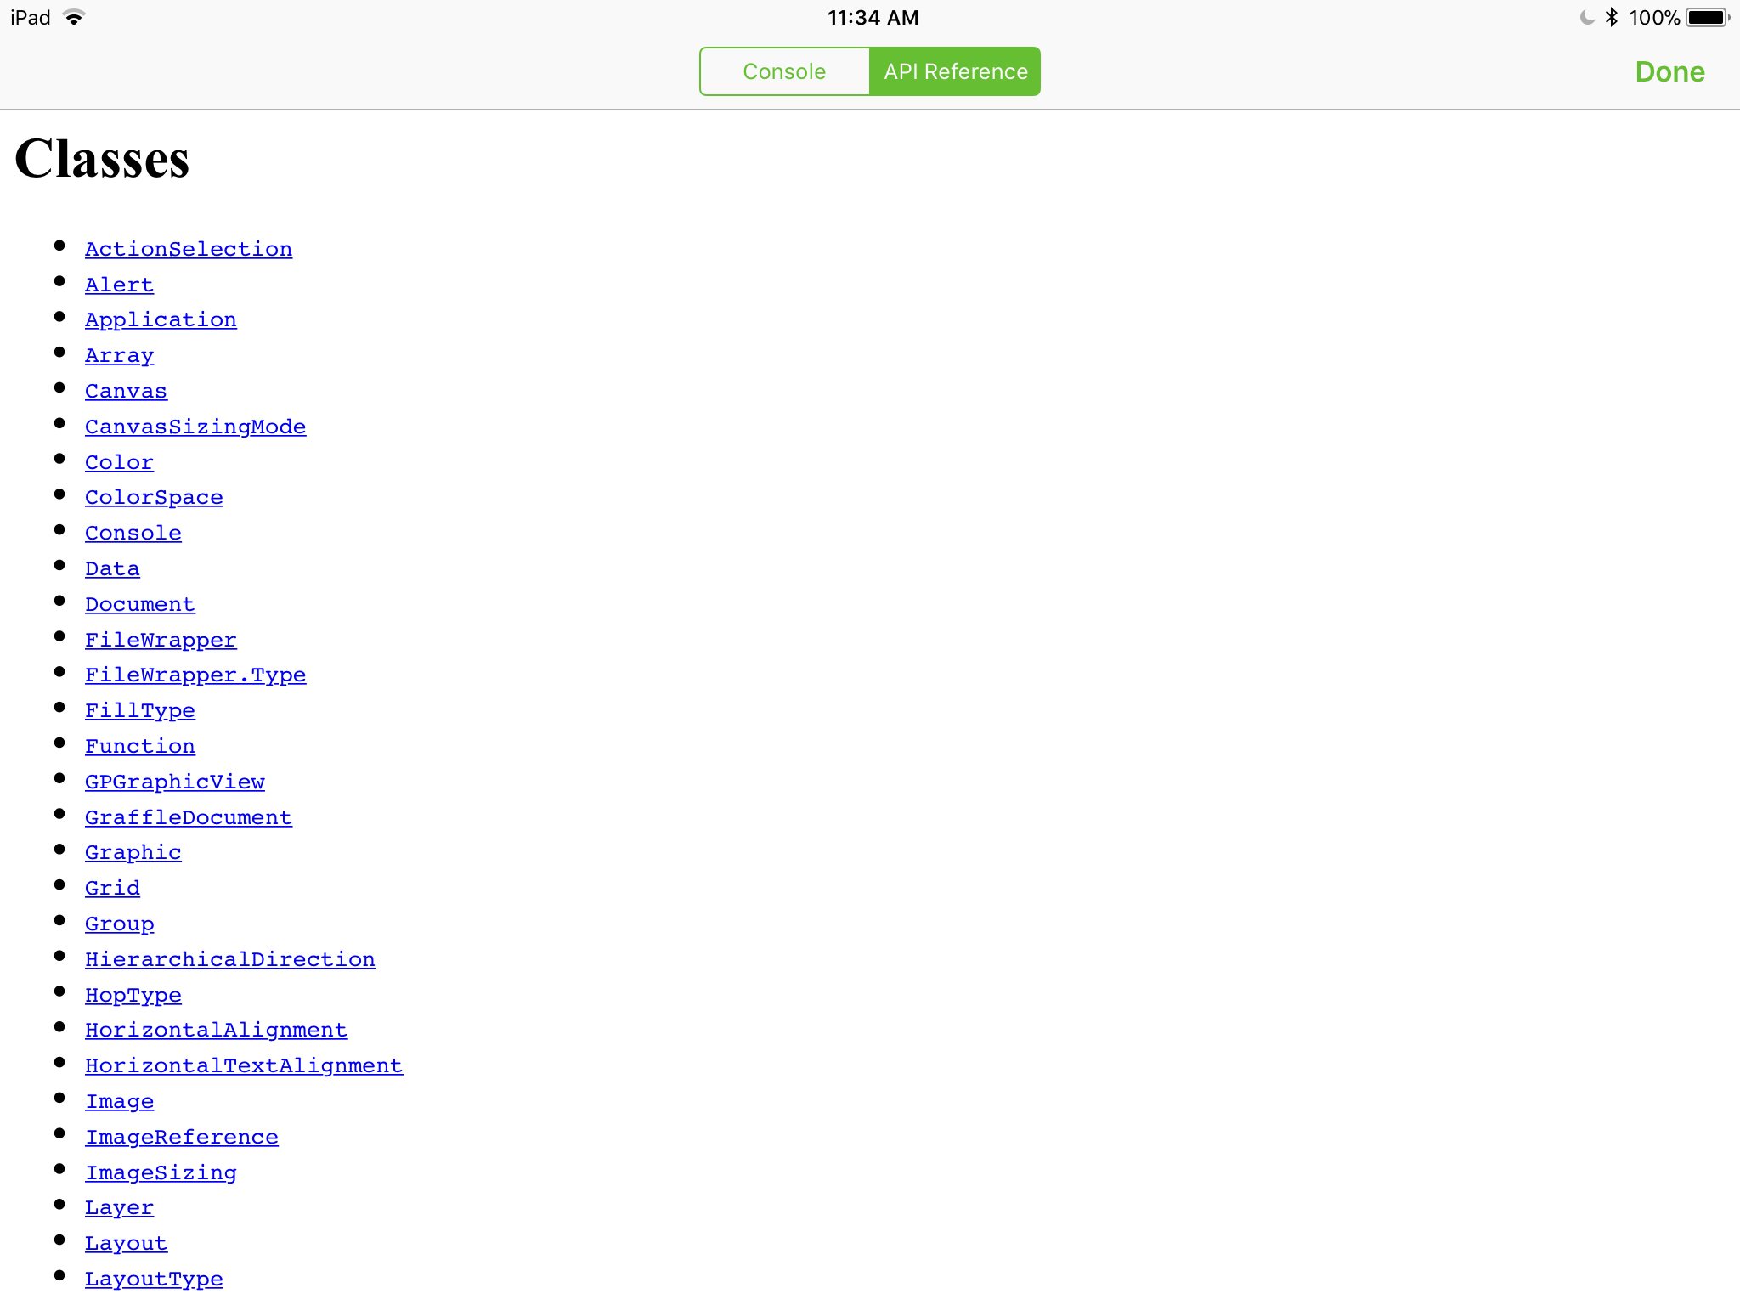Image resolution: width=1740 pixels, height=1305 pixels.
Task: Open the FileWrapper class reference
Action: (x=161, y=639)
